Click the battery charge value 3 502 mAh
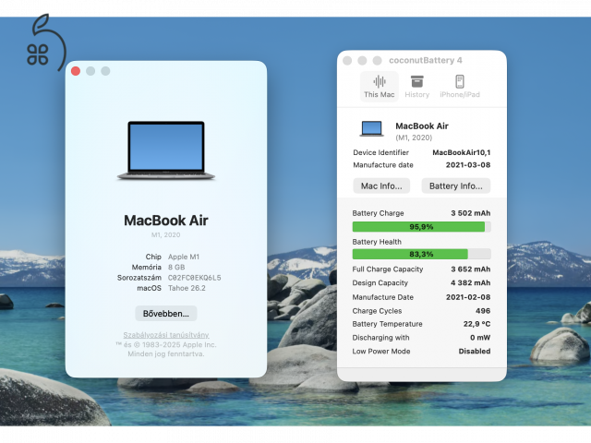The width and height of the screenshot is (591, 443). [x=471, y=213]
